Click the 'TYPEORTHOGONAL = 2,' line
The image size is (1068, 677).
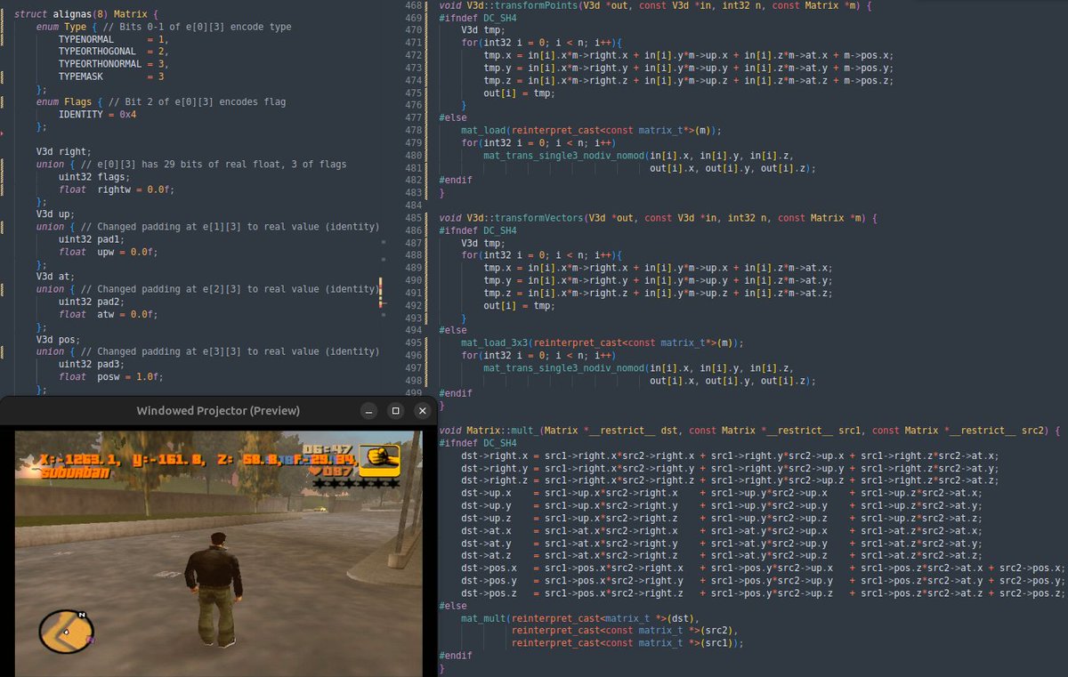[112, 52]
